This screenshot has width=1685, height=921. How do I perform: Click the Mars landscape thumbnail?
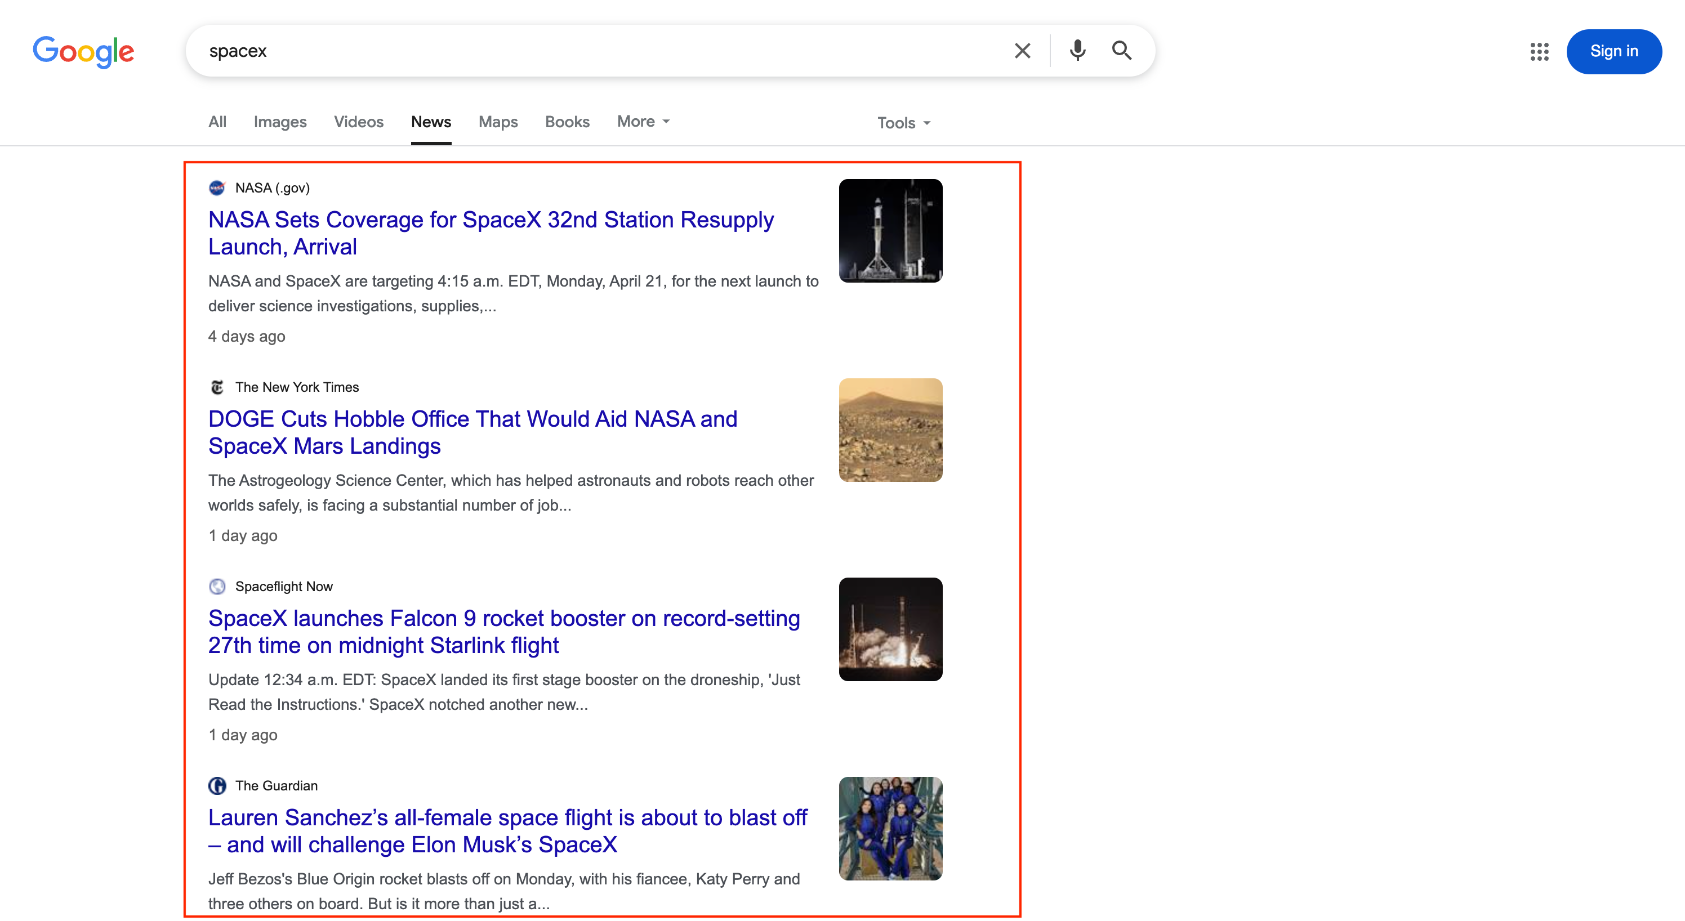890,430
